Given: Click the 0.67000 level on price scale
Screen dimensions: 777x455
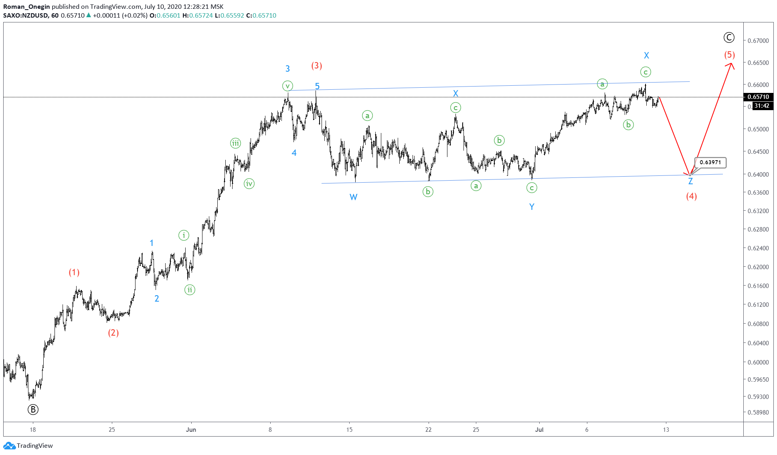Looking at the screenshot, I should (758, 40).
